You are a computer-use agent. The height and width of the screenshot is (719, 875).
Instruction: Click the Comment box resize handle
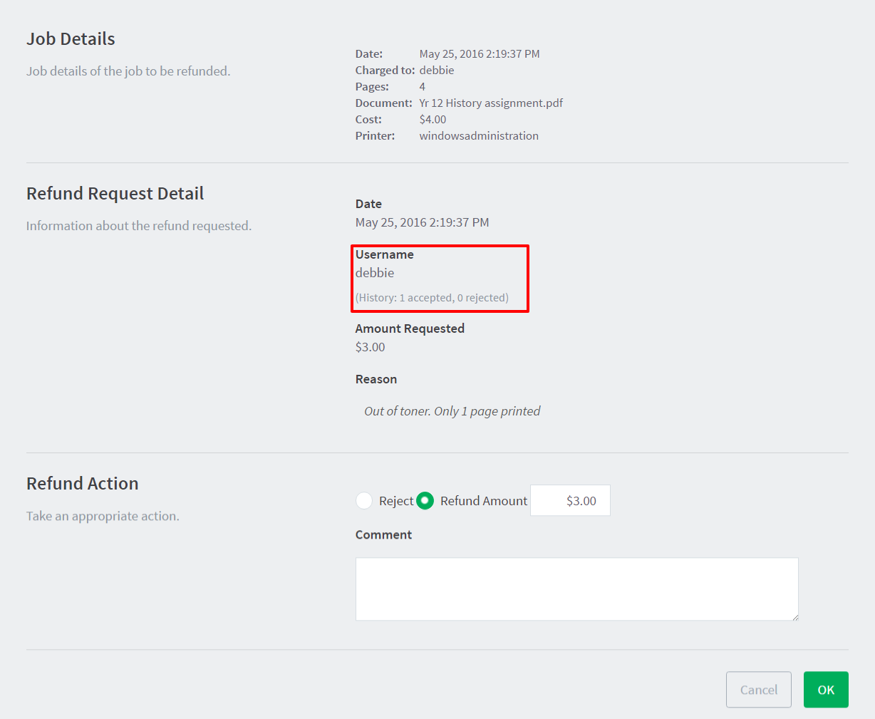tap(794, 617)
